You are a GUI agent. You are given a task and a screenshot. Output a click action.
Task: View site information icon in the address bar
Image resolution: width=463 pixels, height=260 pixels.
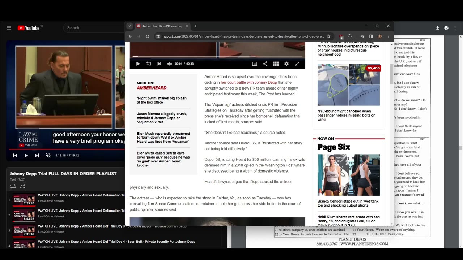pyautogui.click(x=158, y=36)
